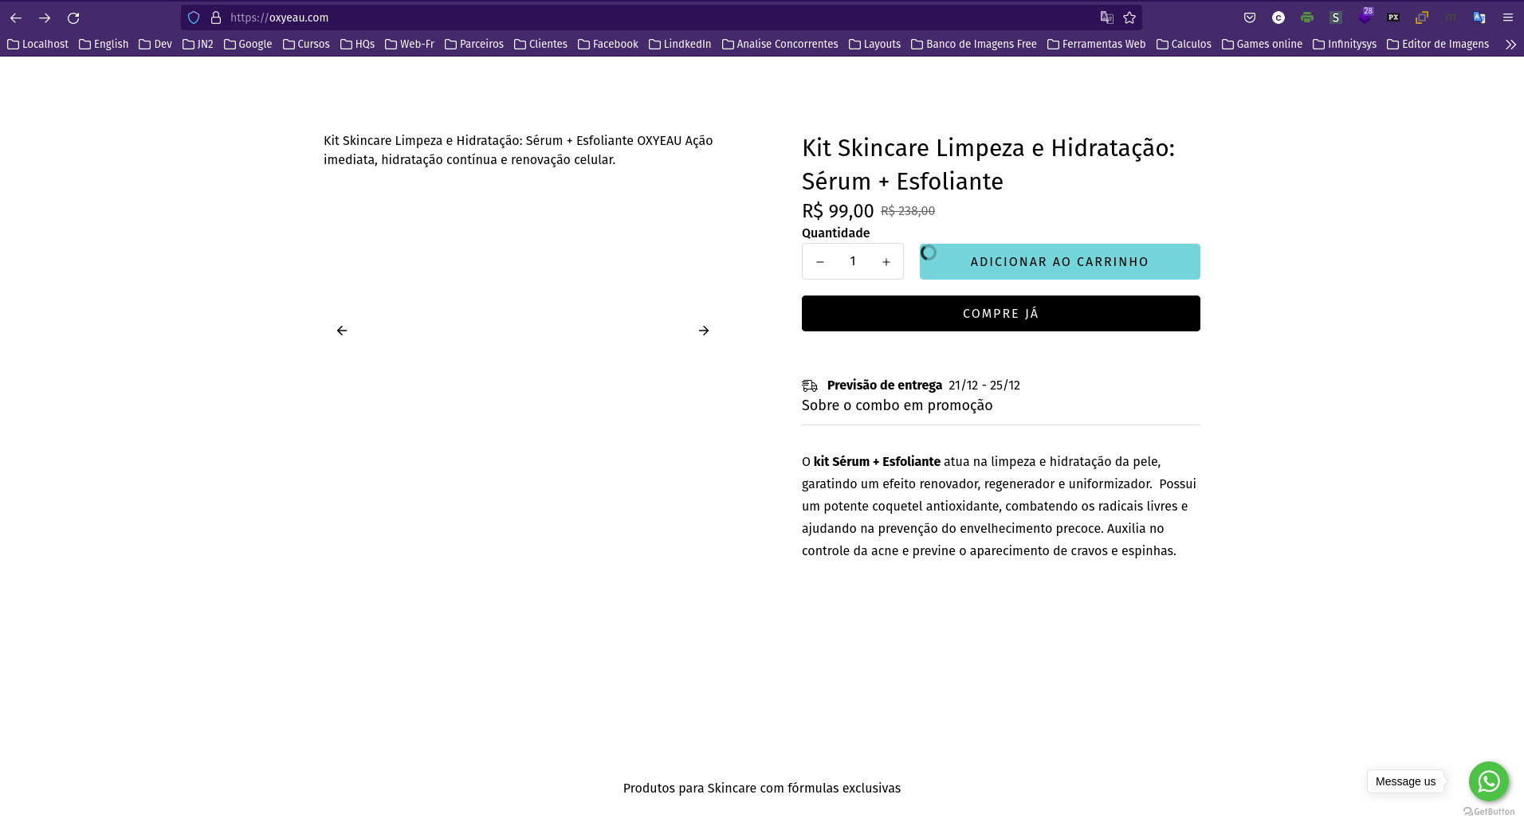
Task: Click the crossed-out R$ 238,00 price
Action: [908, 211]
